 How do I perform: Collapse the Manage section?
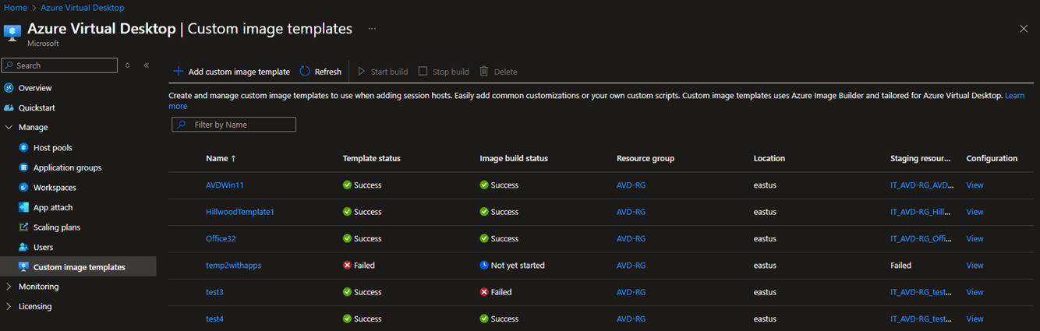point(9,128)
